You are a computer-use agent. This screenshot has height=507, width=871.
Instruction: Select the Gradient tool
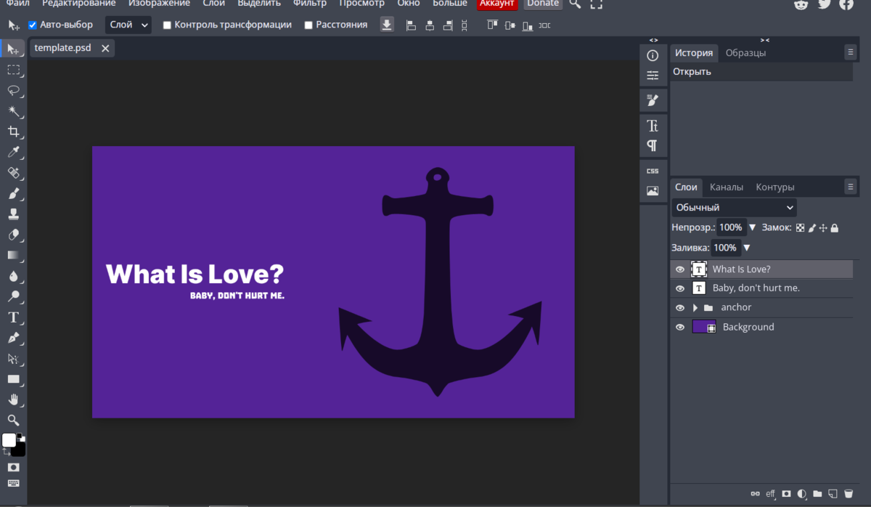(13, 256)
